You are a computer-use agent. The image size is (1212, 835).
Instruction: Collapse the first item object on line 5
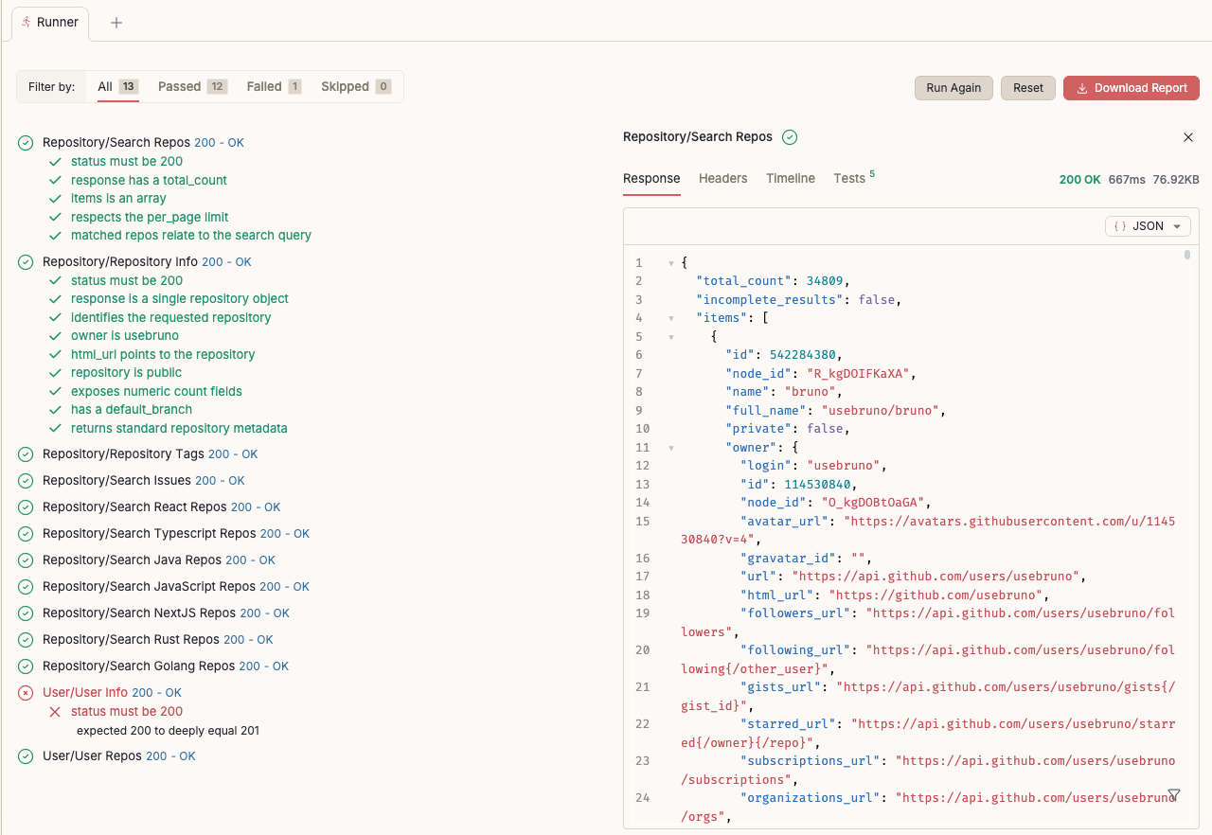pos(671,337)
